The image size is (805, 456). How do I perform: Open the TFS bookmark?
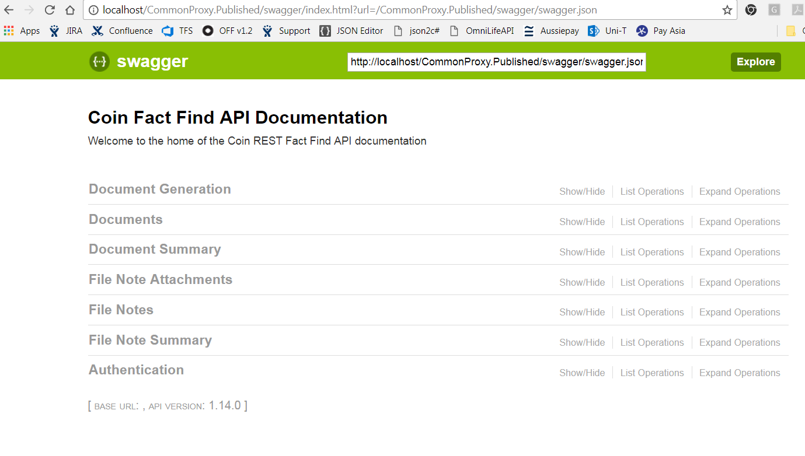point(177,31)
